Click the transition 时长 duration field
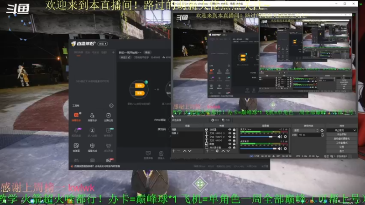 pyautogui.click(x=309, y=135)
